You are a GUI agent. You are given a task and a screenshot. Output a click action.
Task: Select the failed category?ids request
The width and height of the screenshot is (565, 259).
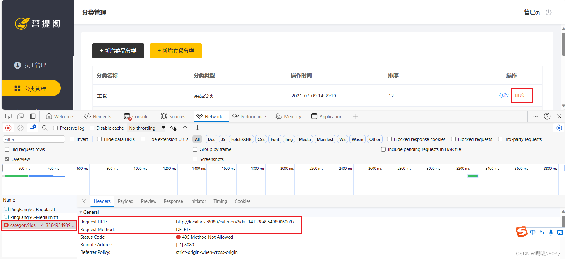click(39, 225)
